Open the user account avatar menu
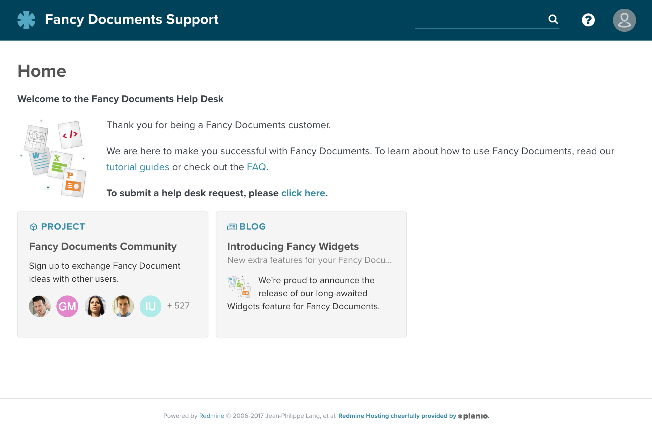Viewport: 652px width, 428px height. (624, 20)
